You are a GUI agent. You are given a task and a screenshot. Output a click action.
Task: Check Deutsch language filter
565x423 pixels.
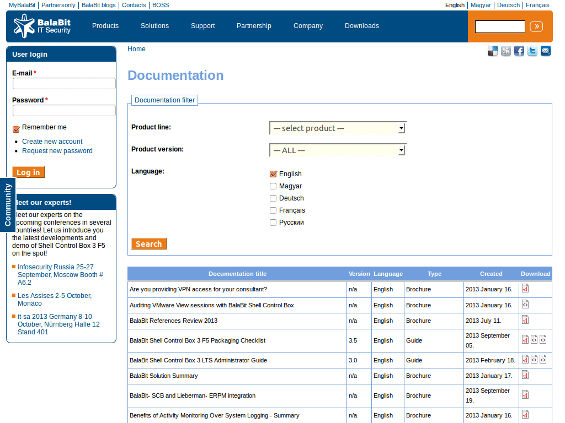tap(273, 198)
